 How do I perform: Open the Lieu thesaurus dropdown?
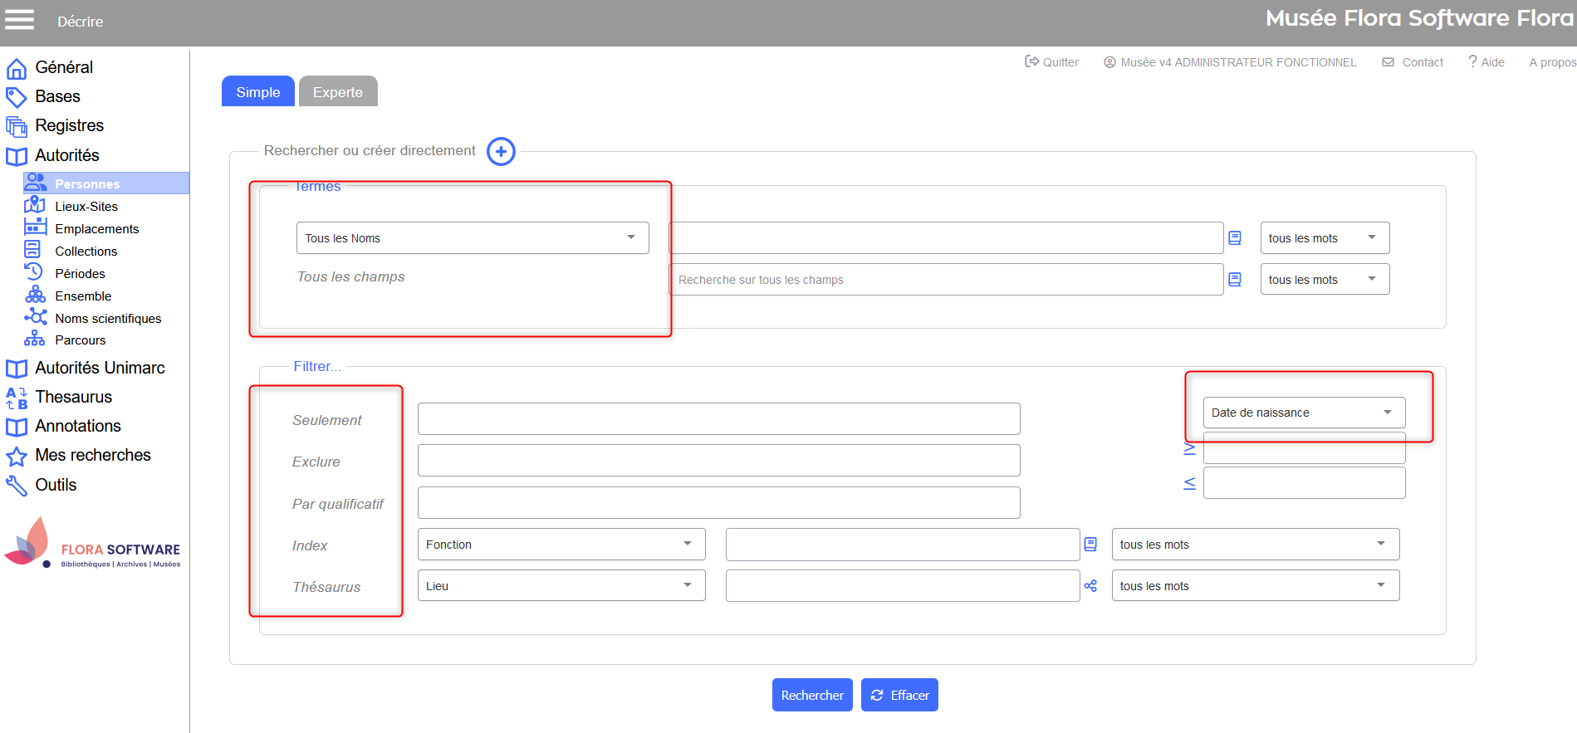coord(561,586)
